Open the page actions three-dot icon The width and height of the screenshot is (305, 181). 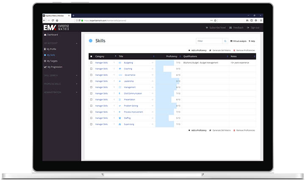211,20
